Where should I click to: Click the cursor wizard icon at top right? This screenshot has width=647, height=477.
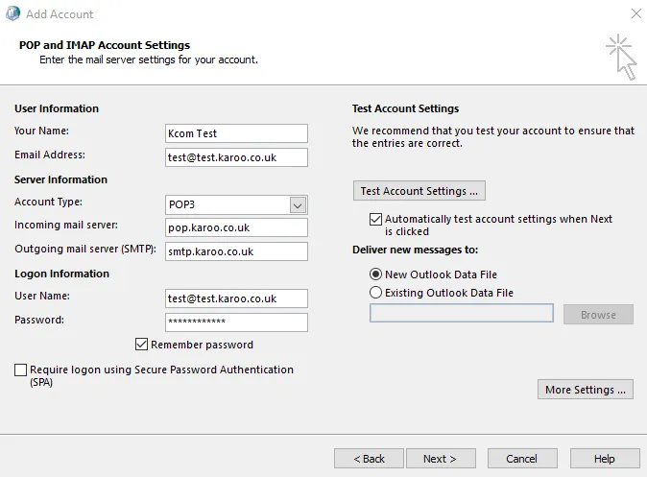point(622,57)
